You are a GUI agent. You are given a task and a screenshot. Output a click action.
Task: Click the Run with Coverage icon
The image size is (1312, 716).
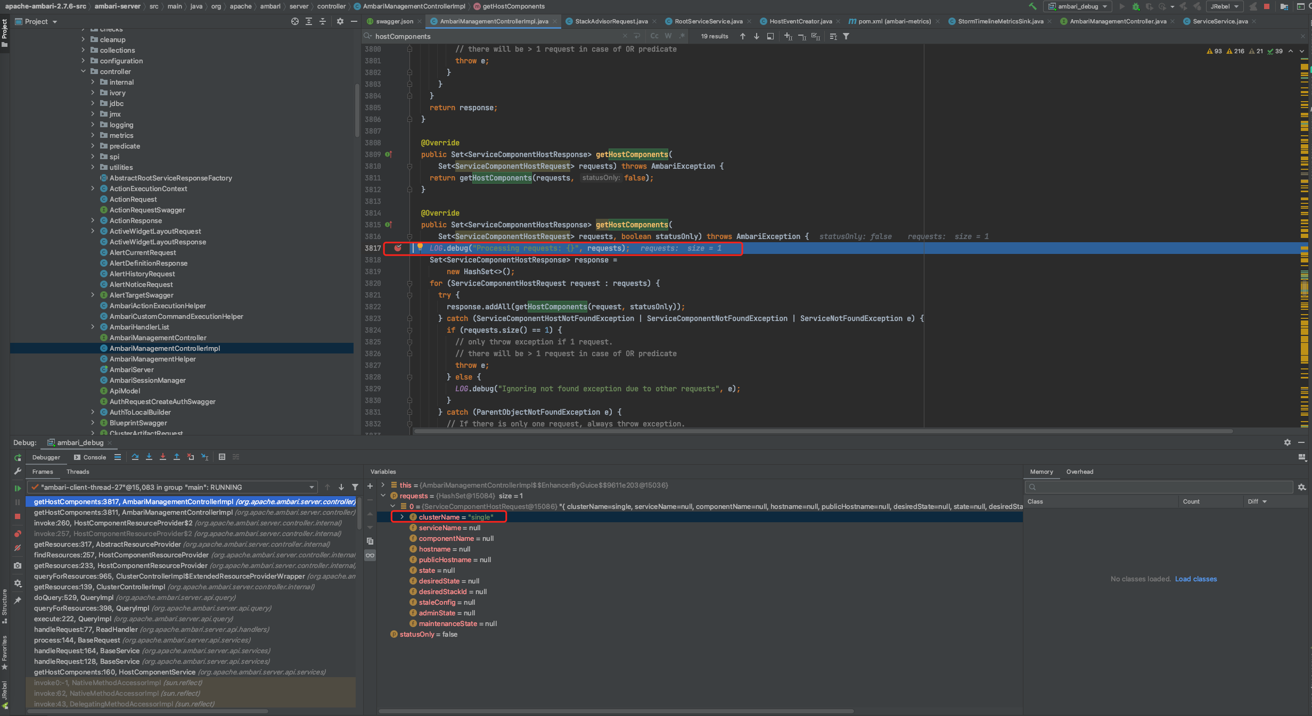[1150, 6]
